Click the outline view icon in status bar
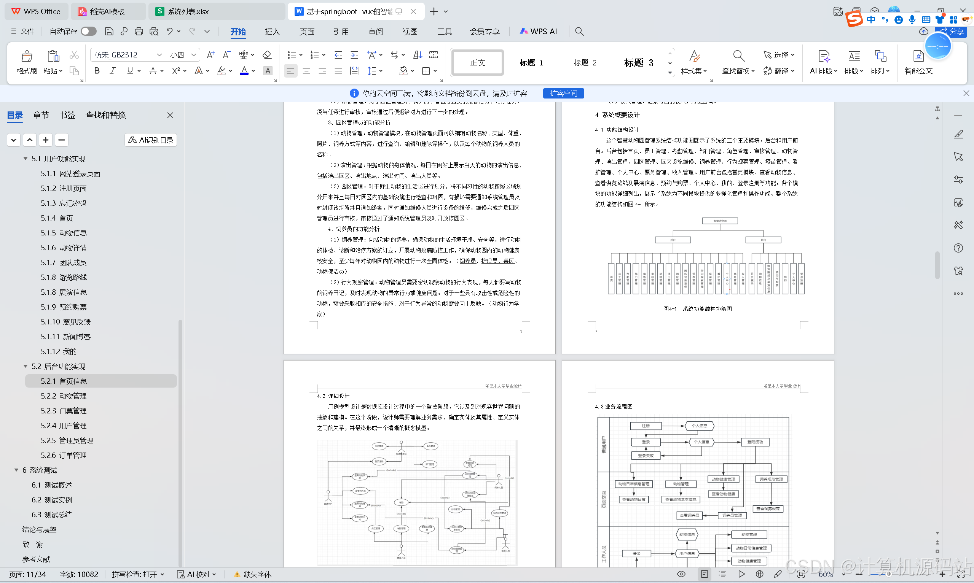 point(722,574)
